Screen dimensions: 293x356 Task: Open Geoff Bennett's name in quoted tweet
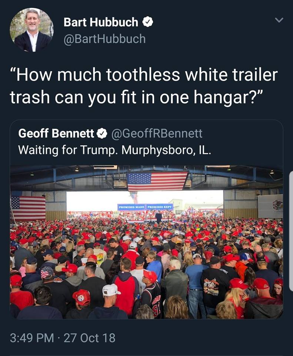56,133
